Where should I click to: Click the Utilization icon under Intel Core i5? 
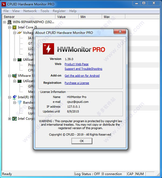tap(19, 60)
